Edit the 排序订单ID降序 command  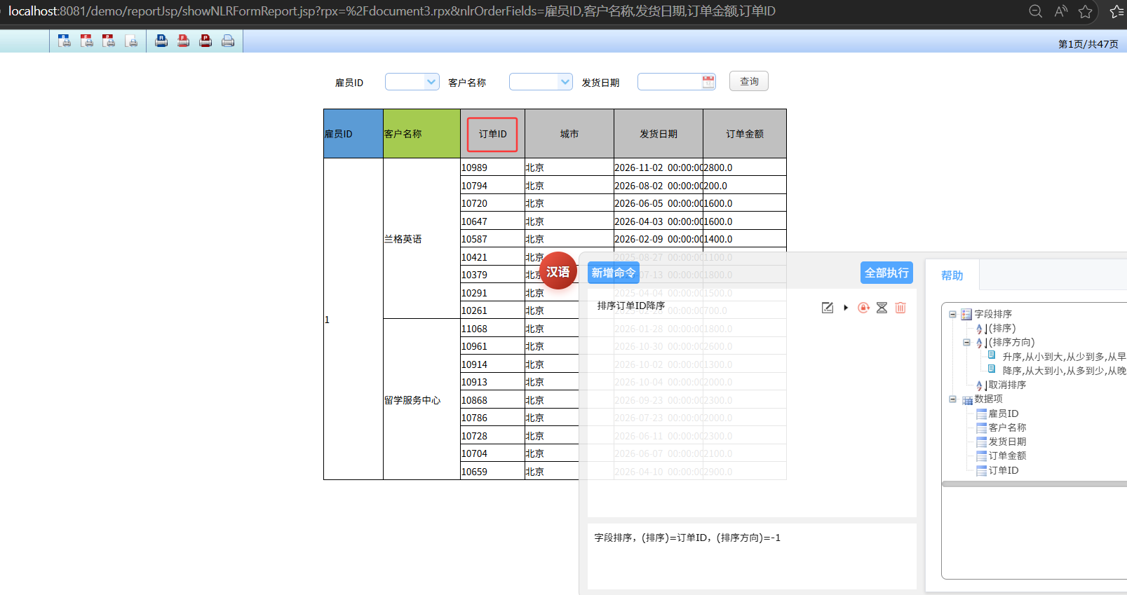(828, 308)
